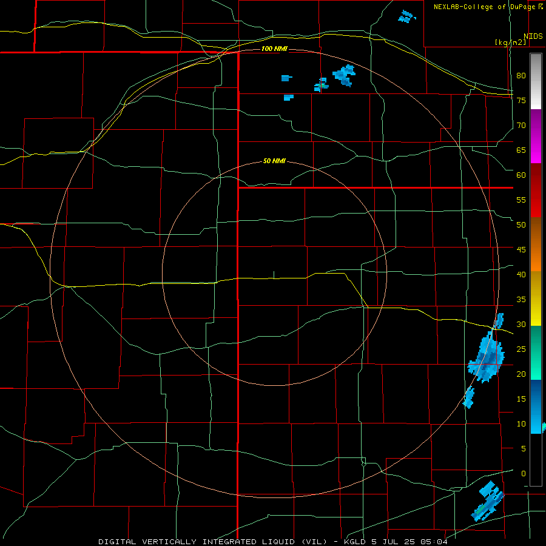
Task: Select the 50 NMI range ring label
Action: [x=274, y=161]
